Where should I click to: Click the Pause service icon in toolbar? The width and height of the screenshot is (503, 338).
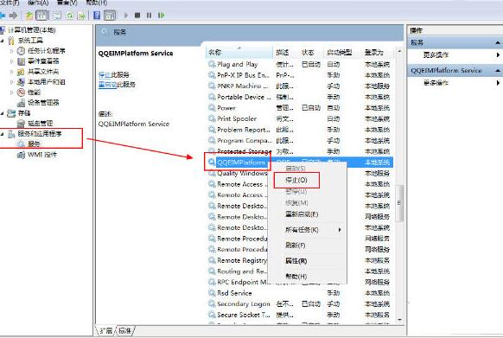point(149,15)
